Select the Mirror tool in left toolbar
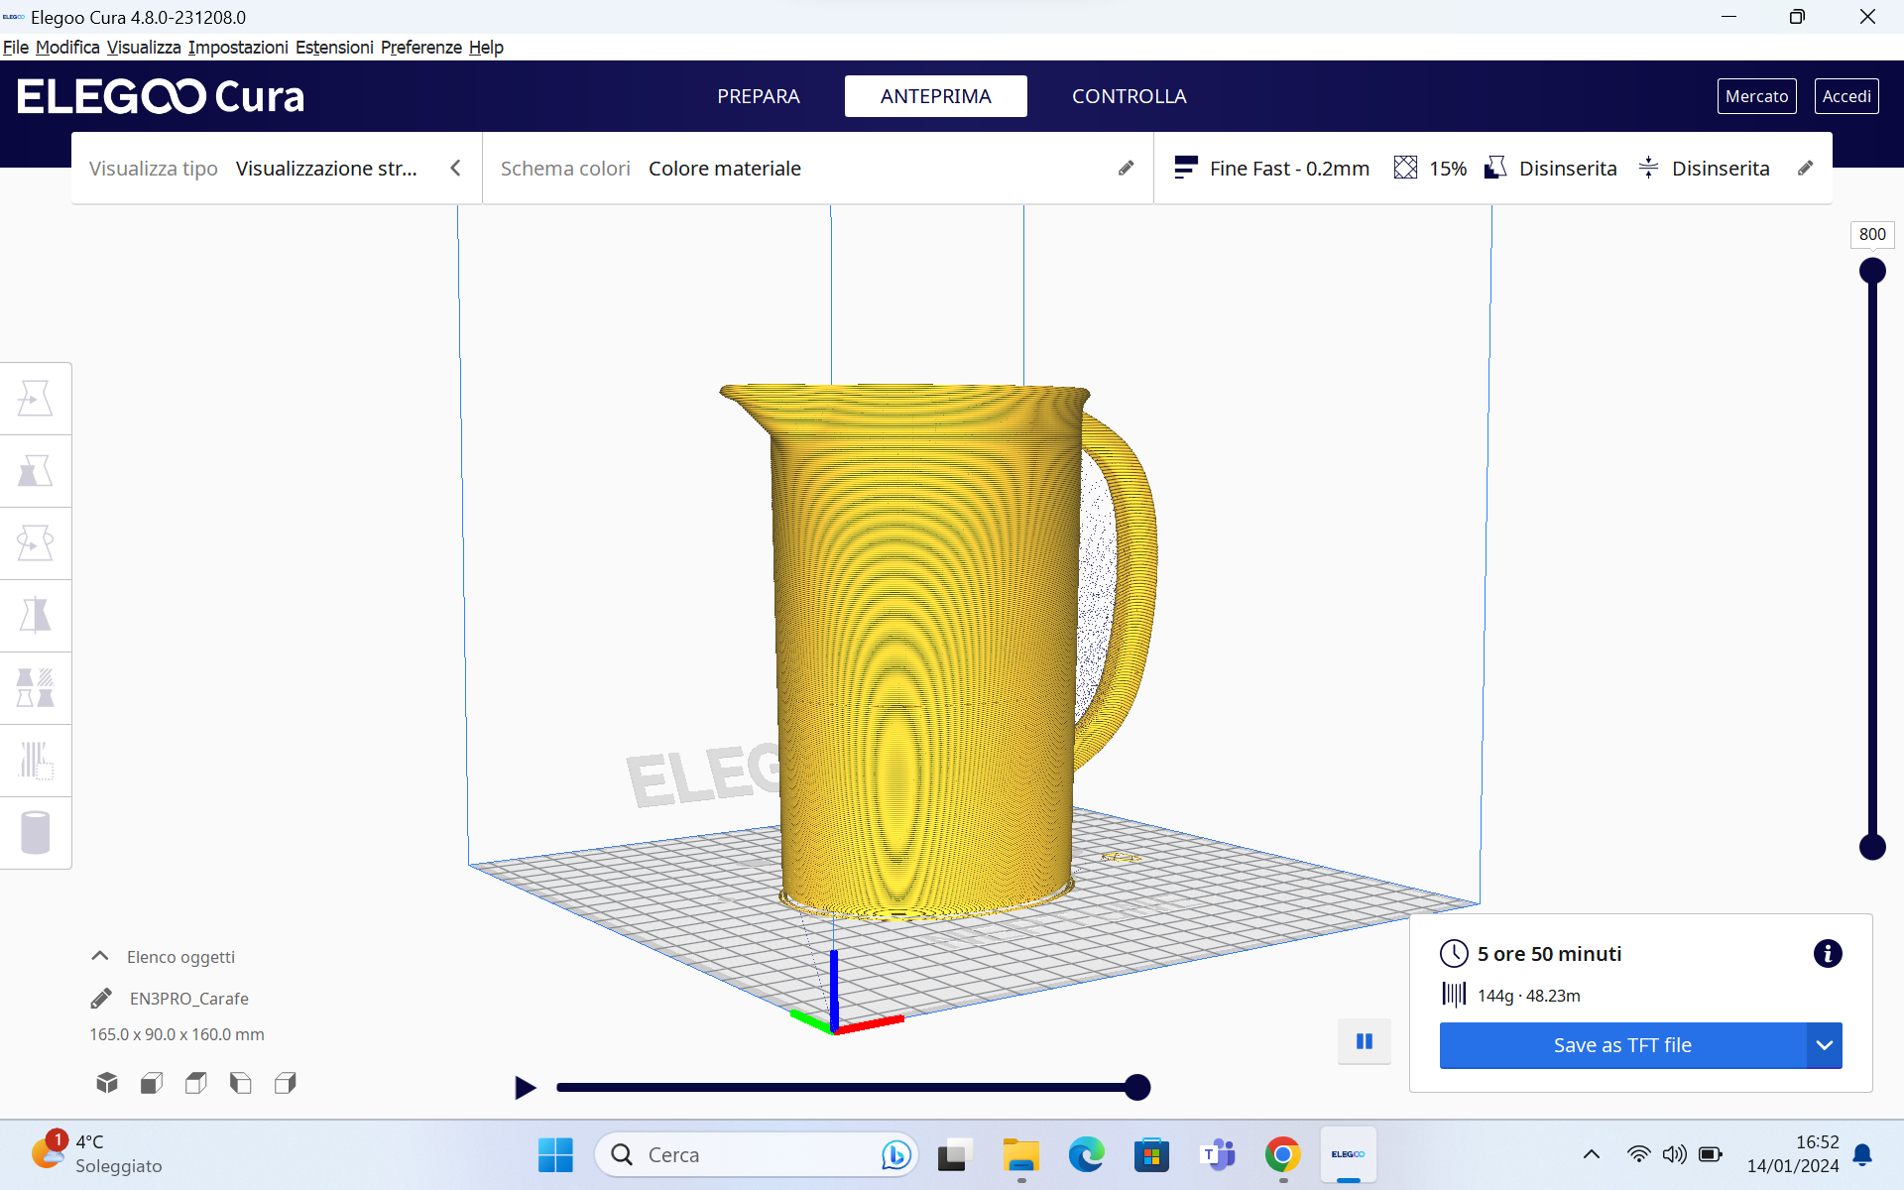This screenshot has height=1190, width=1904. coord(36,616)
